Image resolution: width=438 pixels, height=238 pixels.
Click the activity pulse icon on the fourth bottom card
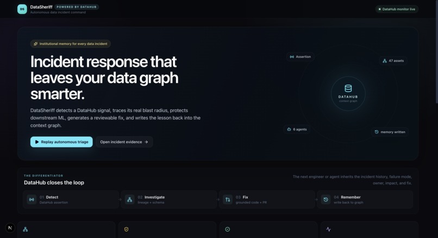pos(328,229)
